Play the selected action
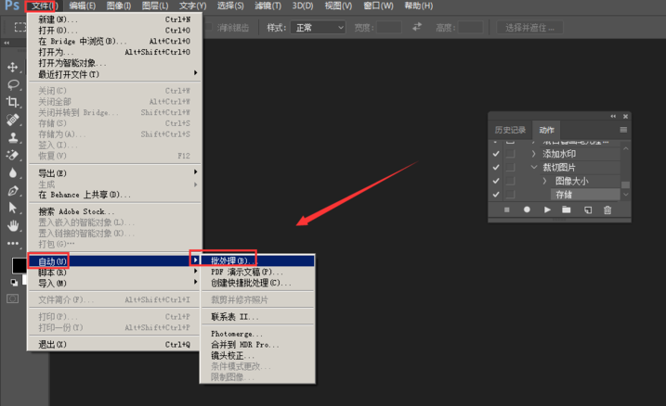666x406 pixels. (x=547, y=209)
